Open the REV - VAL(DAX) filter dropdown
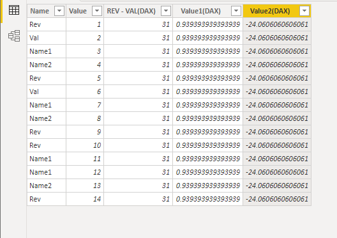The height and width of the screenshot is (238, 337). 166,11
